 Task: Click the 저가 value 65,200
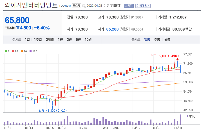coord(112,29)
